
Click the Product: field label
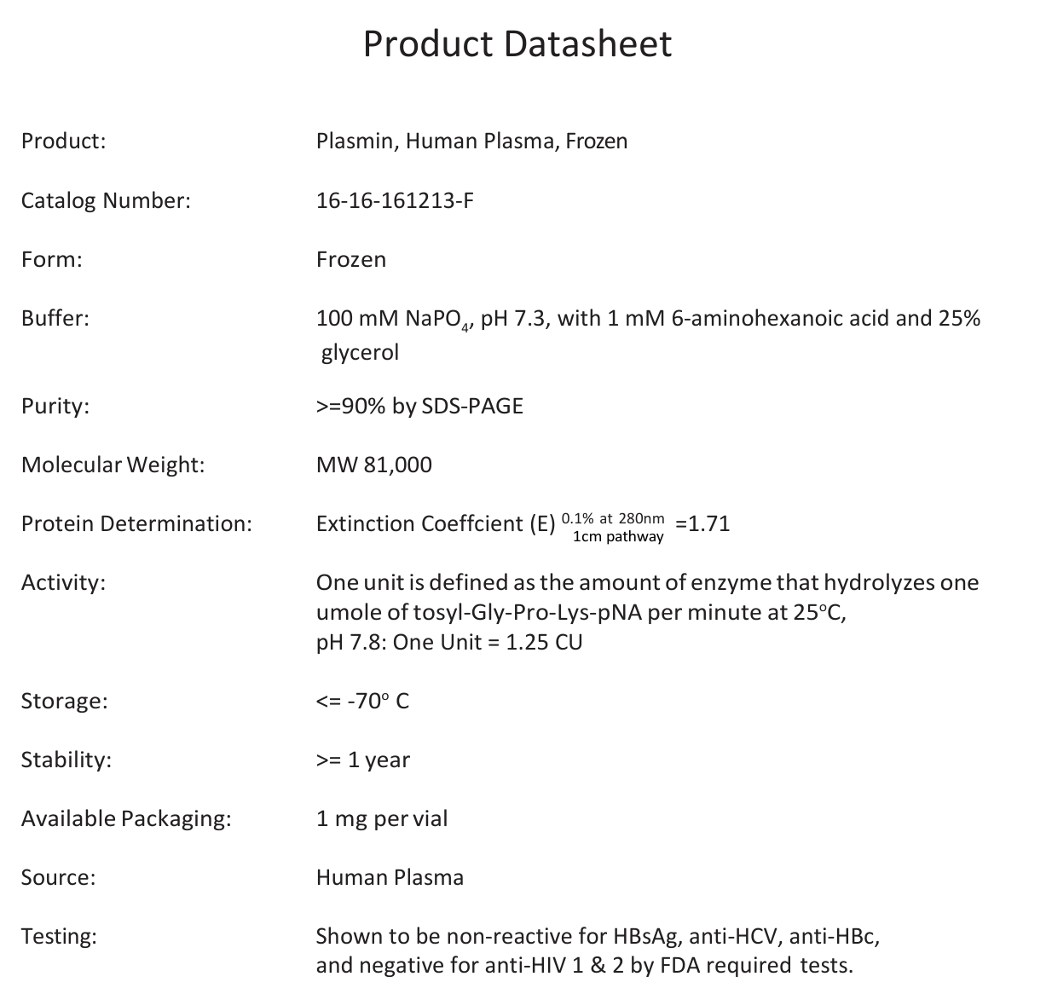64,141
